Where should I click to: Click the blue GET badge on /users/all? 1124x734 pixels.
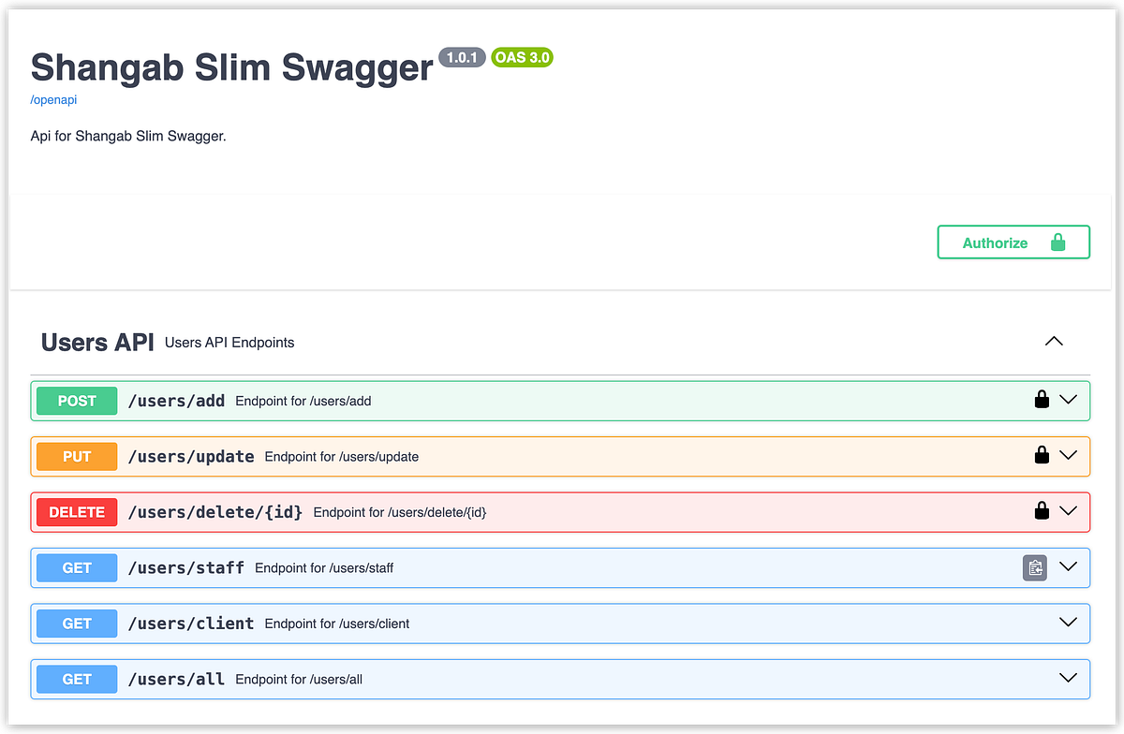pos(76,679)
